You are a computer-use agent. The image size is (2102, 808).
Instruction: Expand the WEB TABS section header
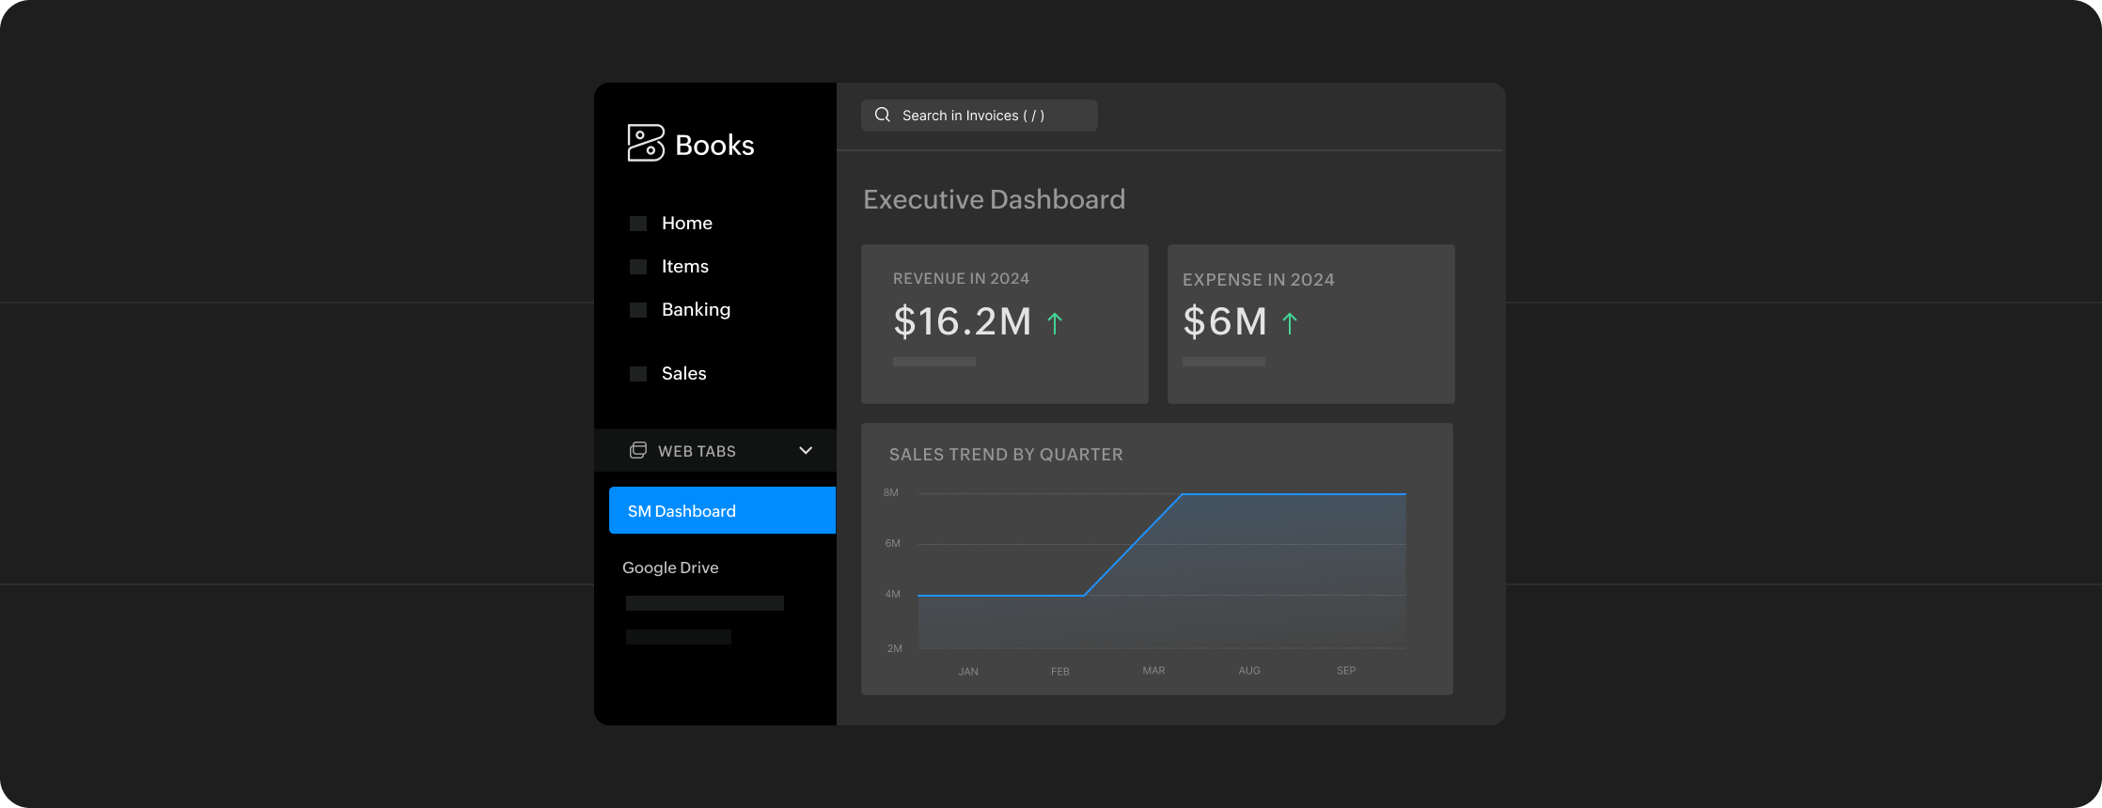pyautogui.click(x=697, y=452)
